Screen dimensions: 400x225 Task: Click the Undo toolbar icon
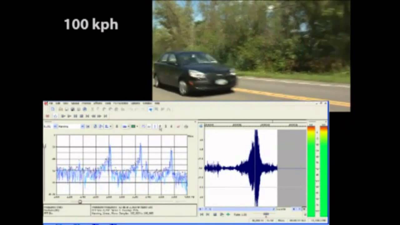(x=132, y=109)
